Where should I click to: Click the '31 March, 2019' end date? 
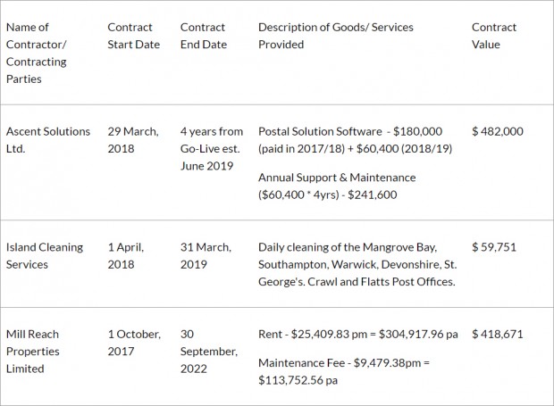206,256
